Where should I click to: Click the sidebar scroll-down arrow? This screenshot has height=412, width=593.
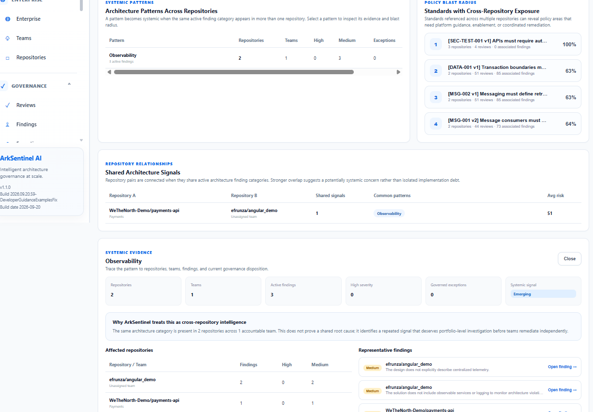click(81, 140)
